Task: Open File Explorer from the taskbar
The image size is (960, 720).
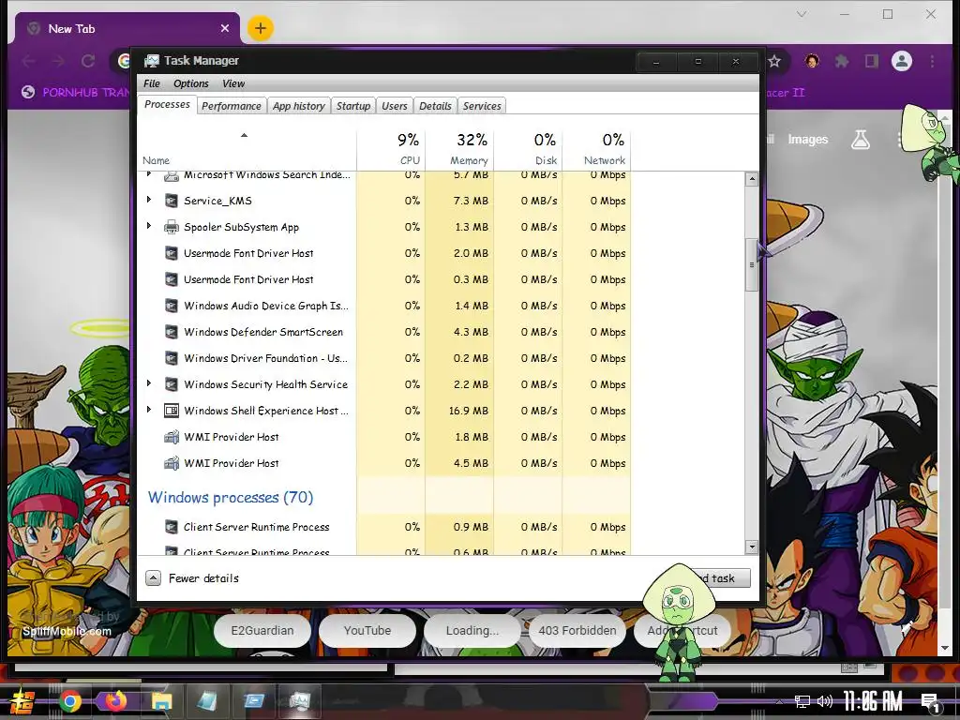Action: click(161, 701)
